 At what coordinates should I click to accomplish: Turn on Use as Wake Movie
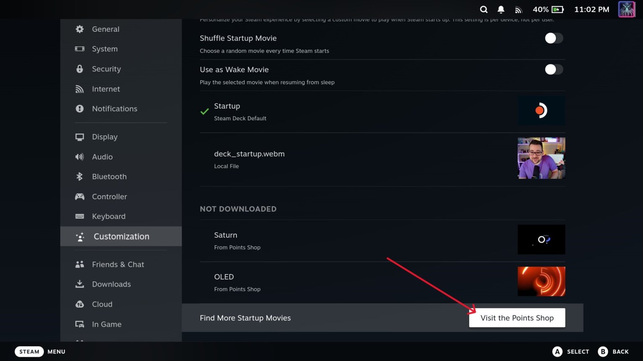(x=553, y=69)
